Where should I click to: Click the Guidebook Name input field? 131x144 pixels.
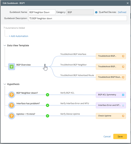point(42,12)
